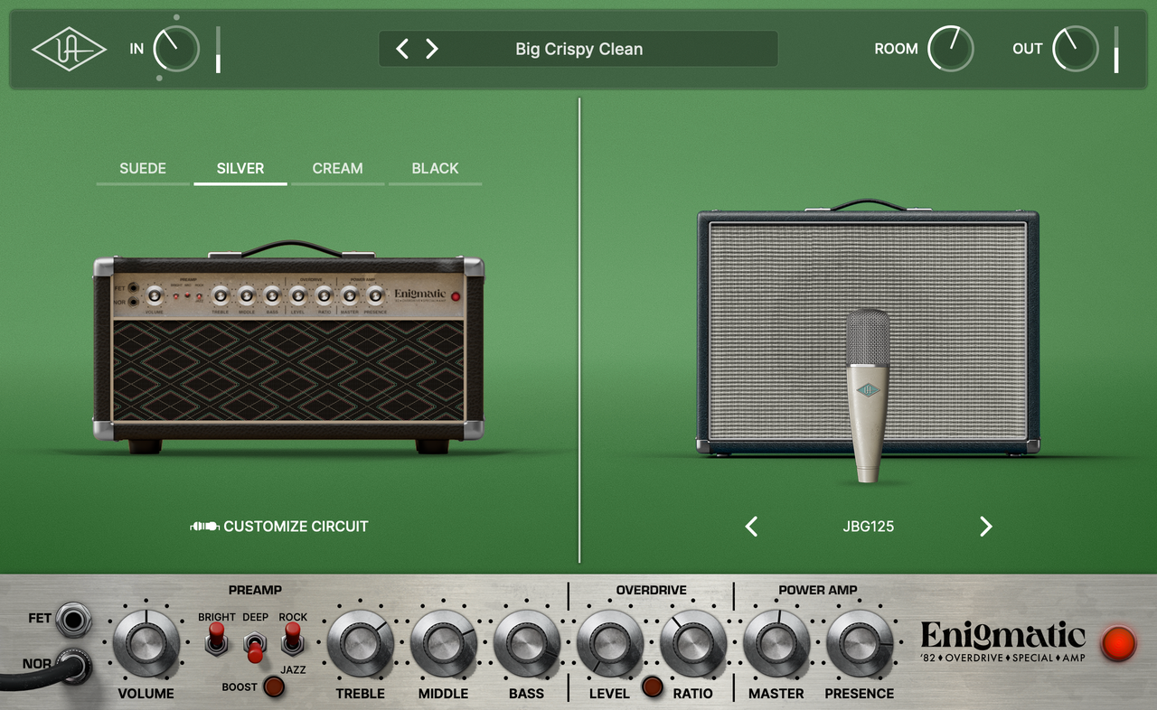Click the overdrive LEVEL knob
Screen dimensions: 1157x710
[x=610, y=644]
